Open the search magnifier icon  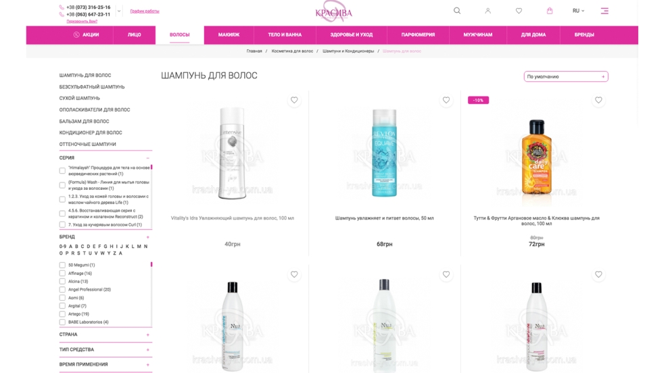point(457,11)
